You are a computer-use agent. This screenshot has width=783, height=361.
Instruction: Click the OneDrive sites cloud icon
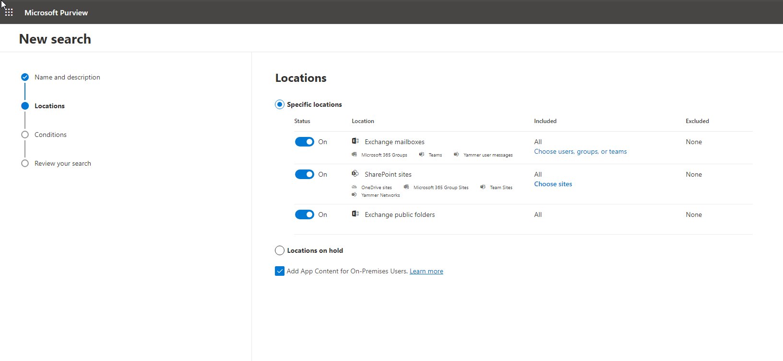pyautogui.click(x=354, y=187)
